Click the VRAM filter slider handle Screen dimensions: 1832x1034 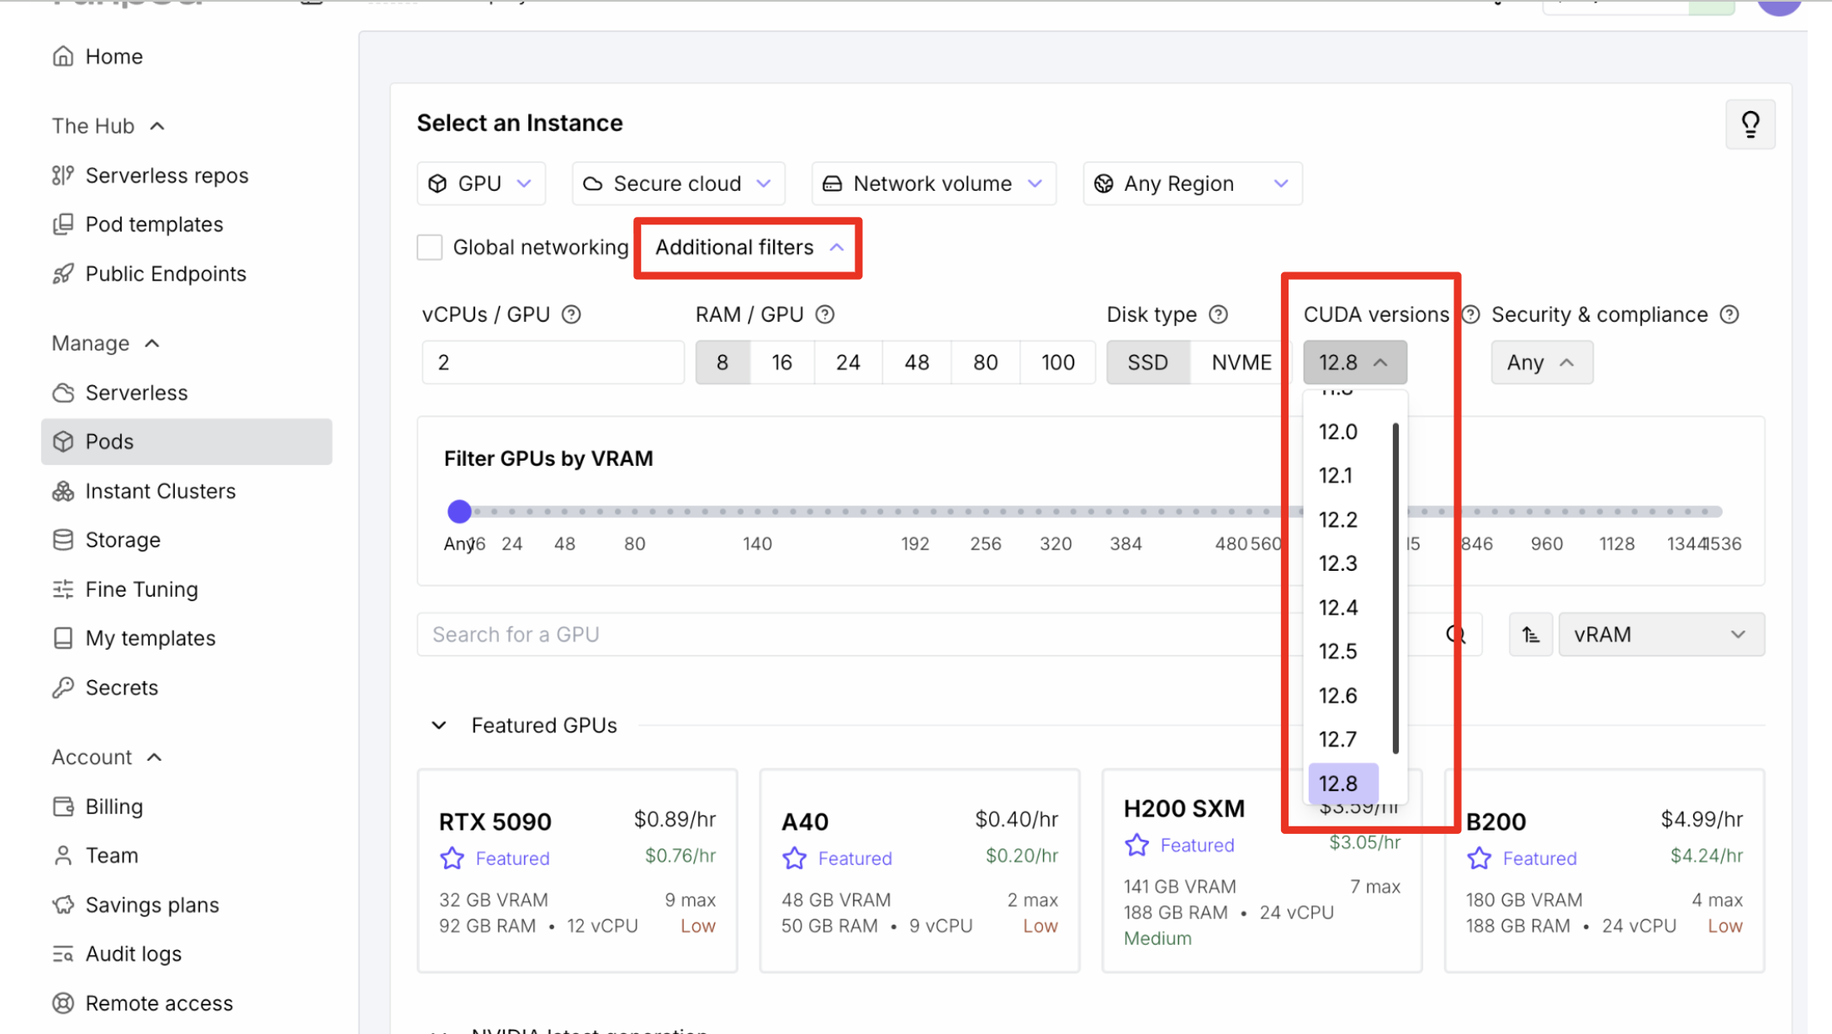459,511
